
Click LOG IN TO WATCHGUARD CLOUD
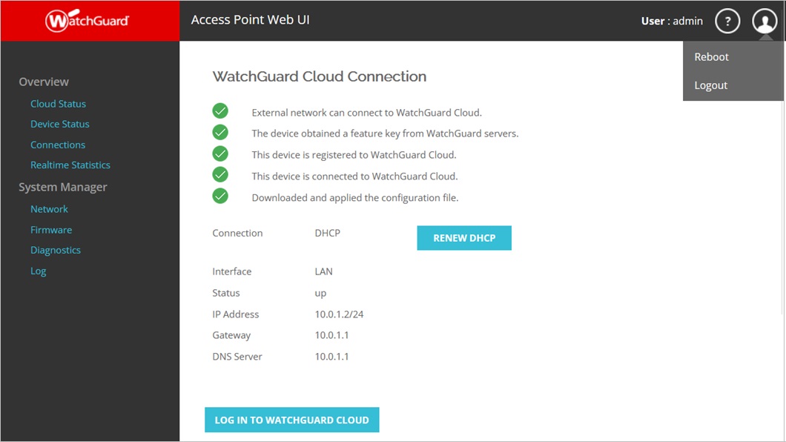click(291, 420)
